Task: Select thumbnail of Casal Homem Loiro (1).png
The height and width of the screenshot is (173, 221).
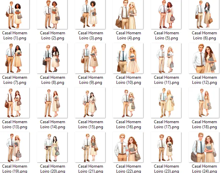Action: (14, 14)
